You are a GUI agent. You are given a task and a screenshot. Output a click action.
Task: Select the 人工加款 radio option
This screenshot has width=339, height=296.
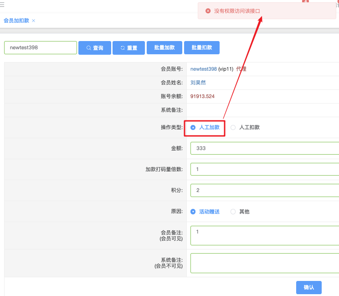click(193, 128)
